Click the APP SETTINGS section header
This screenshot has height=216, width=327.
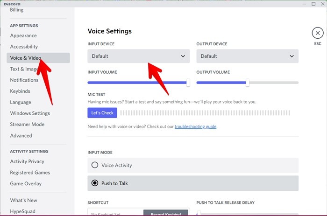pos(24,26)
